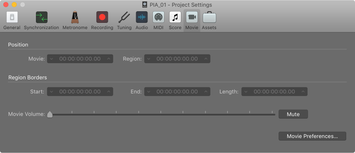This screenshot has width=355, height=153.
Task: Select the Audio waveform icon
Action: click(142, 17)
